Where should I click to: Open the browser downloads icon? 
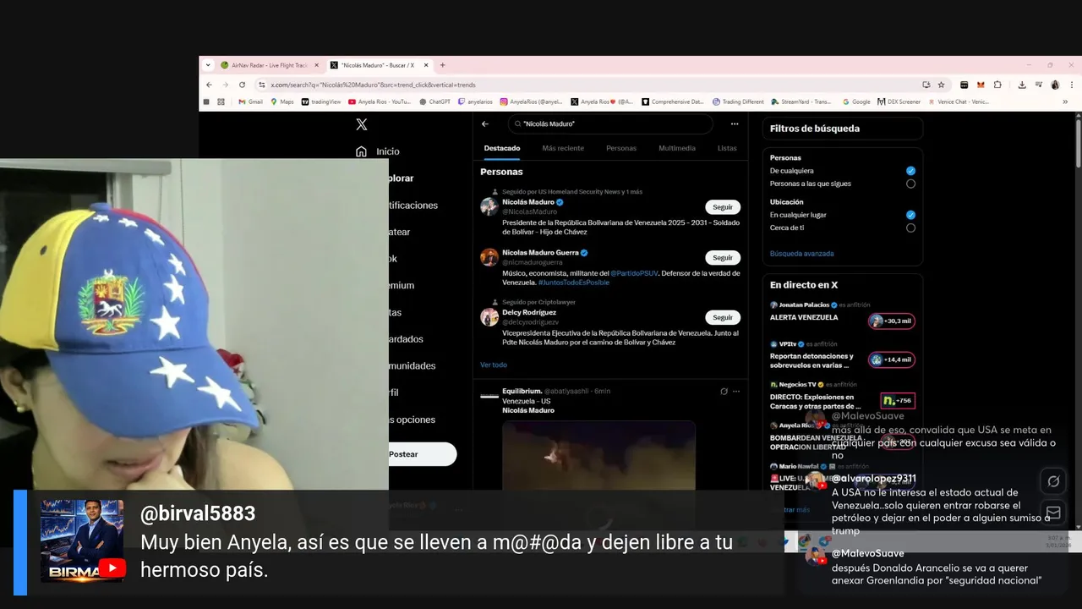pyautogui.click(x=1022, y=85)
